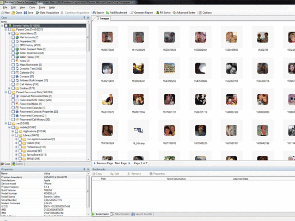The image size is (295, 221).
Task: Open thumbnail labeled 16_hdr.png
Action: [x=138, y=130]
